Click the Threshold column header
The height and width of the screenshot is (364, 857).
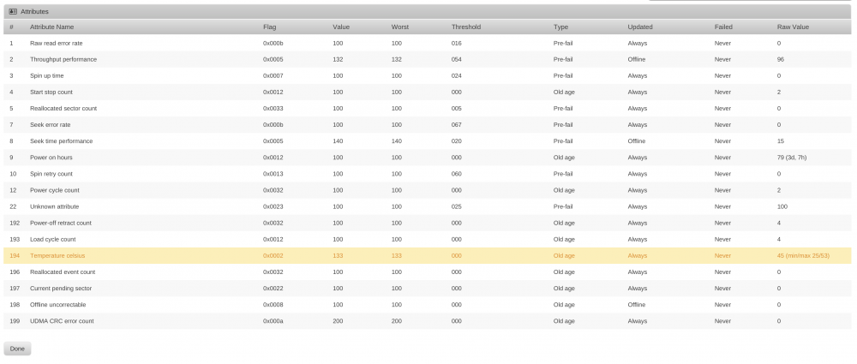click(466, 27)
